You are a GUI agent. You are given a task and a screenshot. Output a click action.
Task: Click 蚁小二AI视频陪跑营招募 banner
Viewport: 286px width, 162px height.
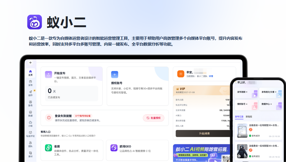(x=201, y=153)
